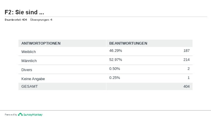Click the BEANTWORTUNGEN column header

[128, 43]
